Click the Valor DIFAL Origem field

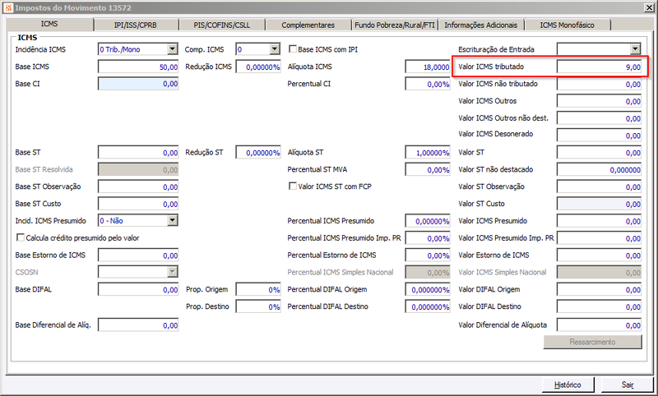[x=600, y=289]
